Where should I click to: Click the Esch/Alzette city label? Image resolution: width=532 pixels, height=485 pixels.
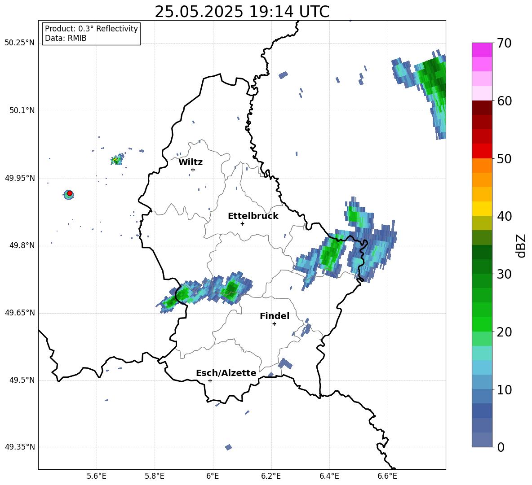[x=226, y=373]
